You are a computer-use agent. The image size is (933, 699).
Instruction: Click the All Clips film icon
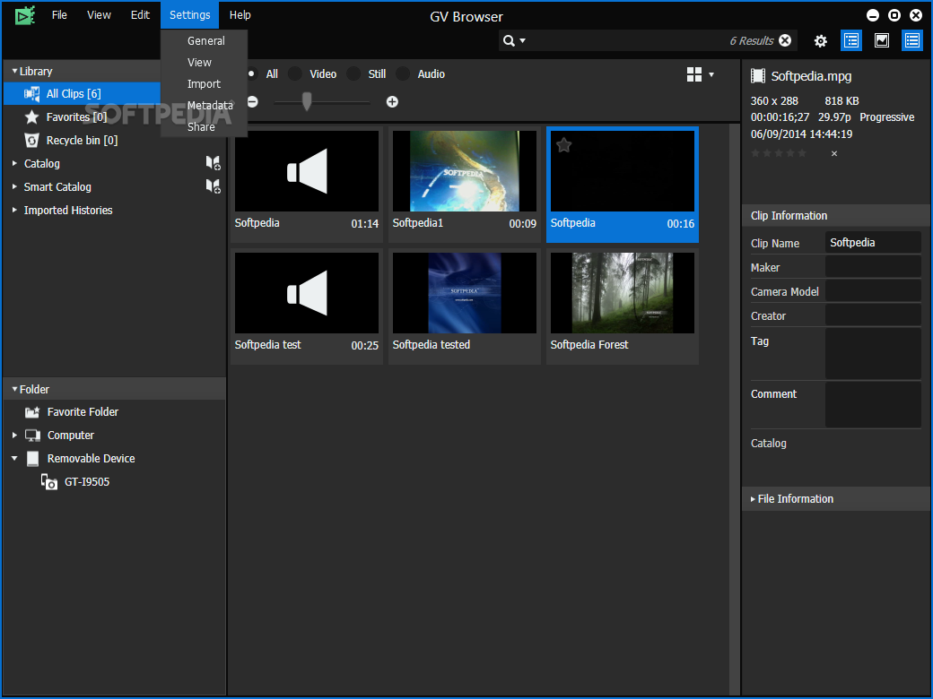(x=31, y=94)
